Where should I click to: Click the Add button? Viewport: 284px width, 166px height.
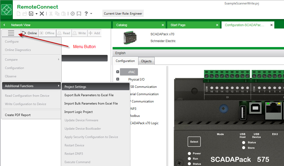point(94,33)
